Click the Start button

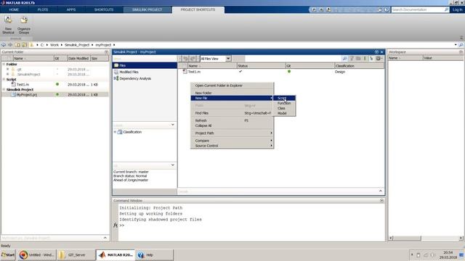(8, 254)
